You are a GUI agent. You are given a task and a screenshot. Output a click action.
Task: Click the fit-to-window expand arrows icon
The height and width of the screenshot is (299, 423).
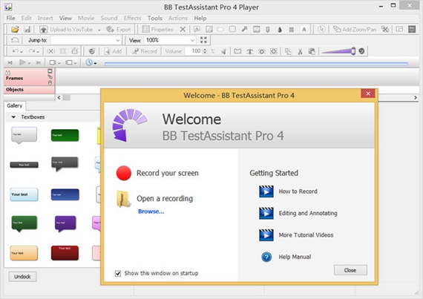203,40
